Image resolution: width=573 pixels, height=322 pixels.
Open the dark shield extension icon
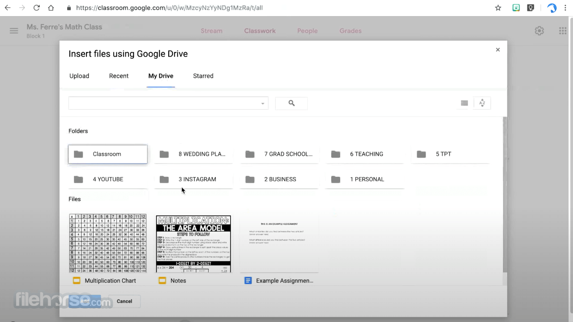point(530,8)
